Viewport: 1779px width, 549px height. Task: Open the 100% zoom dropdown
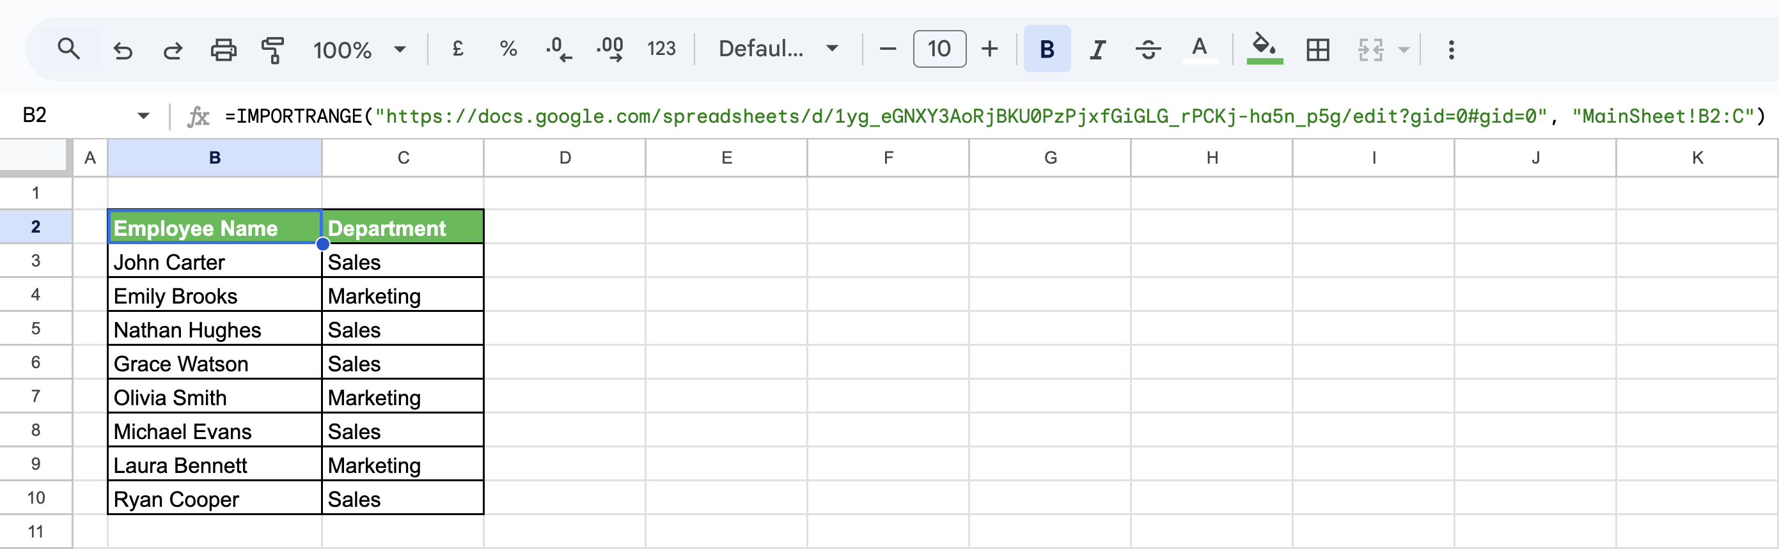[x=360, y=50]
